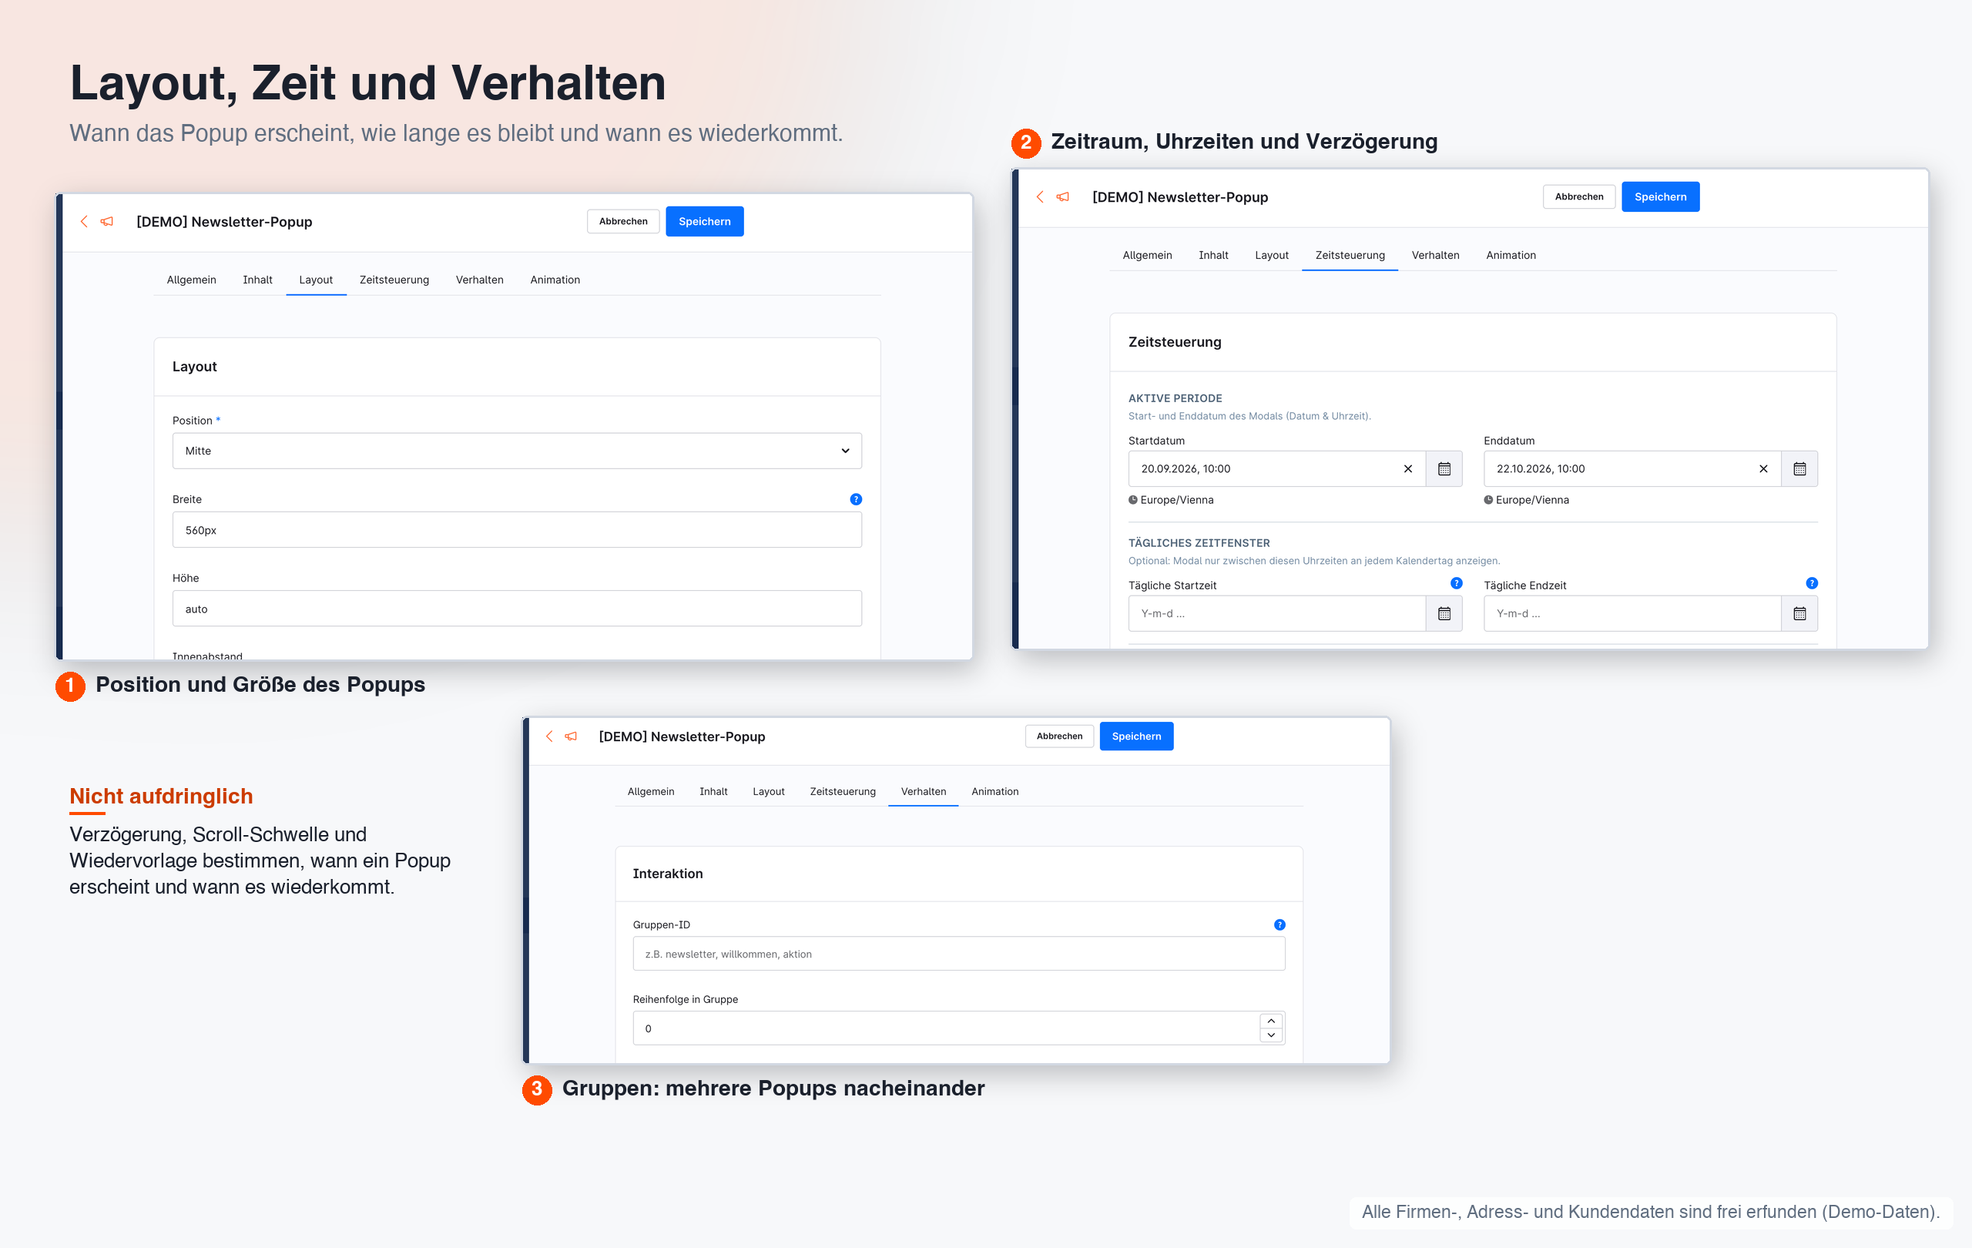Increase Reihenfolge in Gruppe with up arrow
The image size is (1972, 1248).
1271,1022
